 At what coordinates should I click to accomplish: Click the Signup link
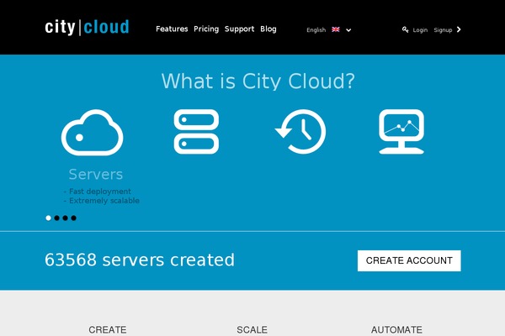click(443, 30)
